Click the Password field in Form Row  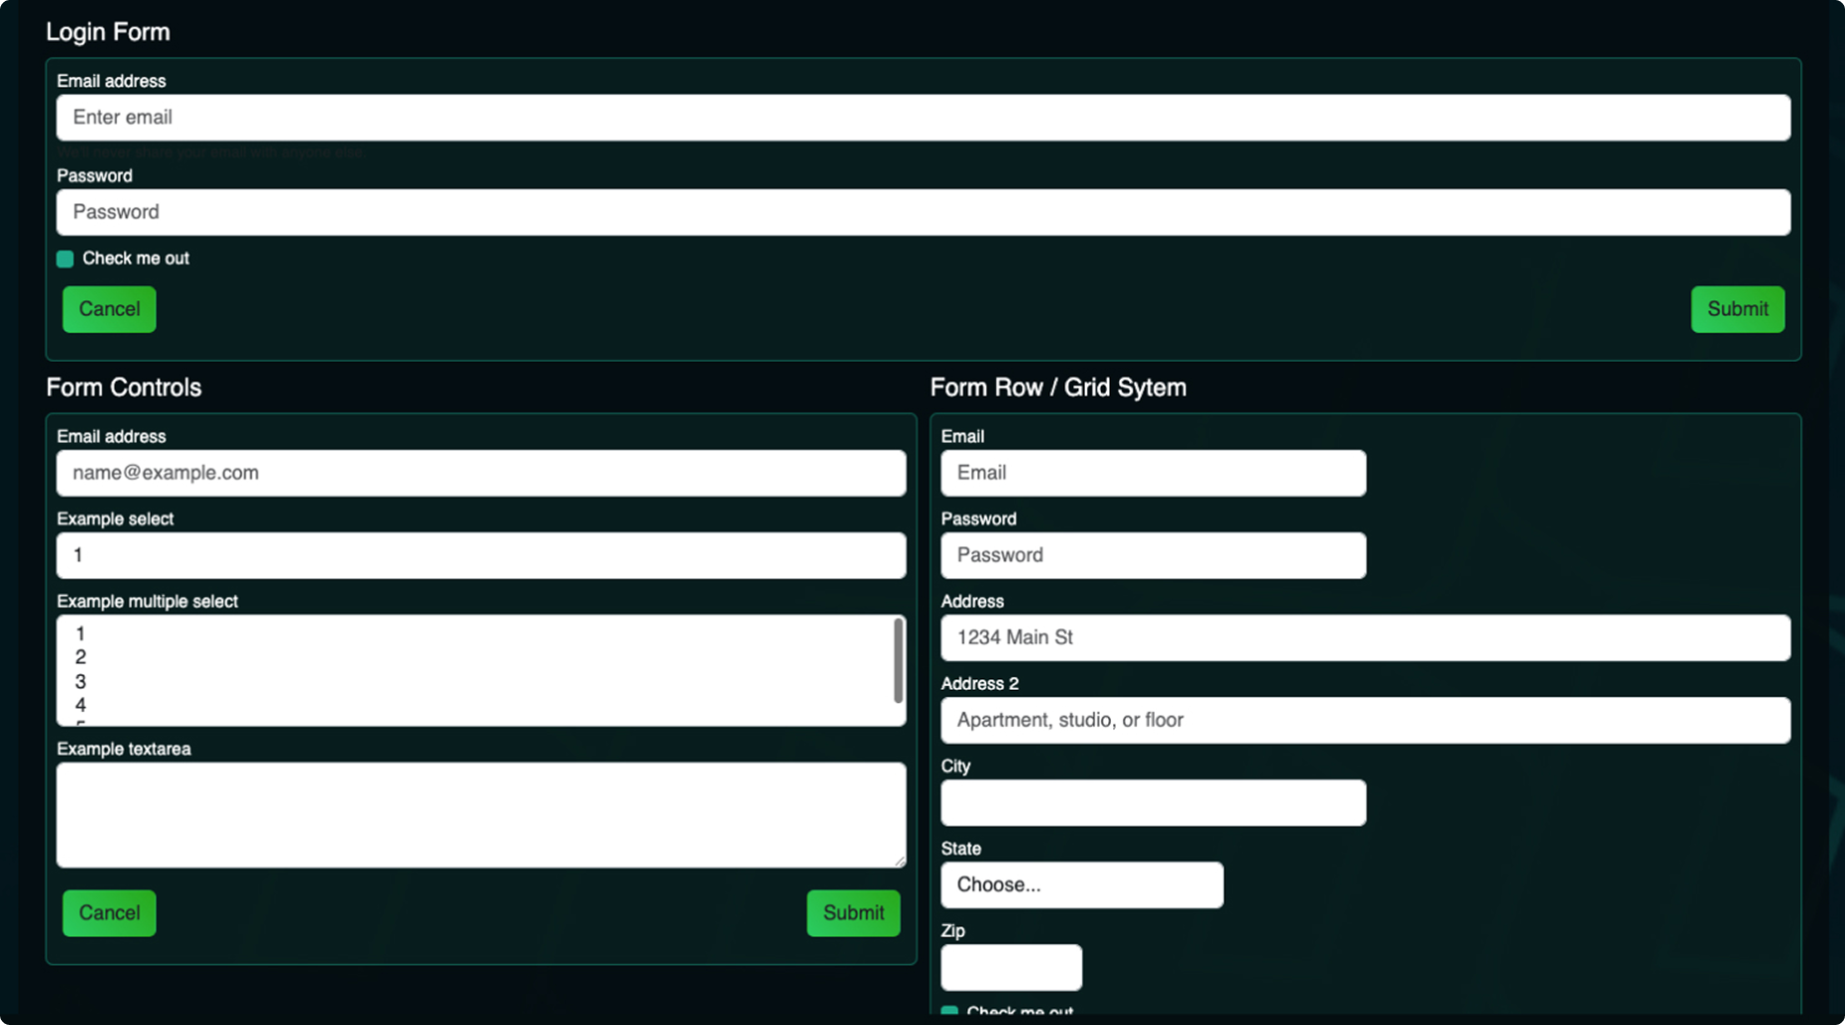[1153, 555]
